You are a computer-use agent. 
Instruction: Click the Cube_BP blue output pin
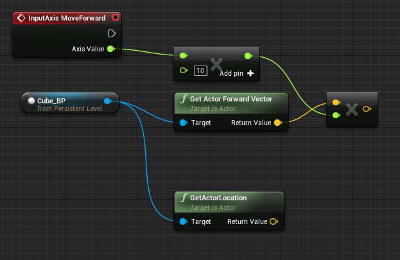point(107,101)
